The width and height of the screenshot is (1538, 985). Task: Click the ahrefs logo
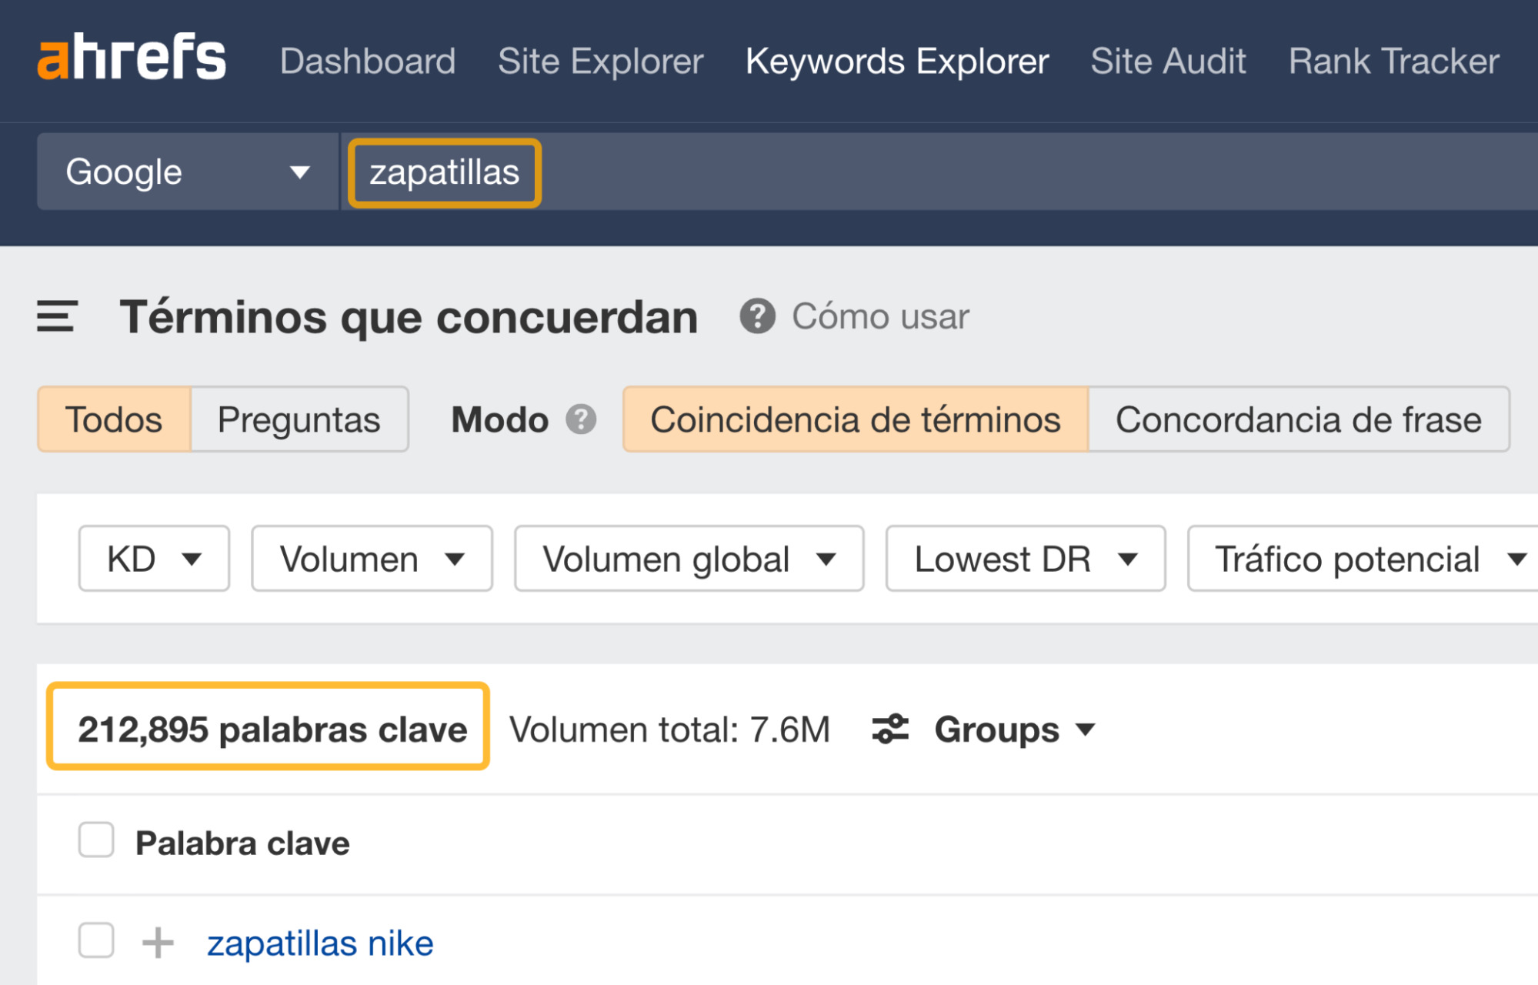[x=131, y=60]
